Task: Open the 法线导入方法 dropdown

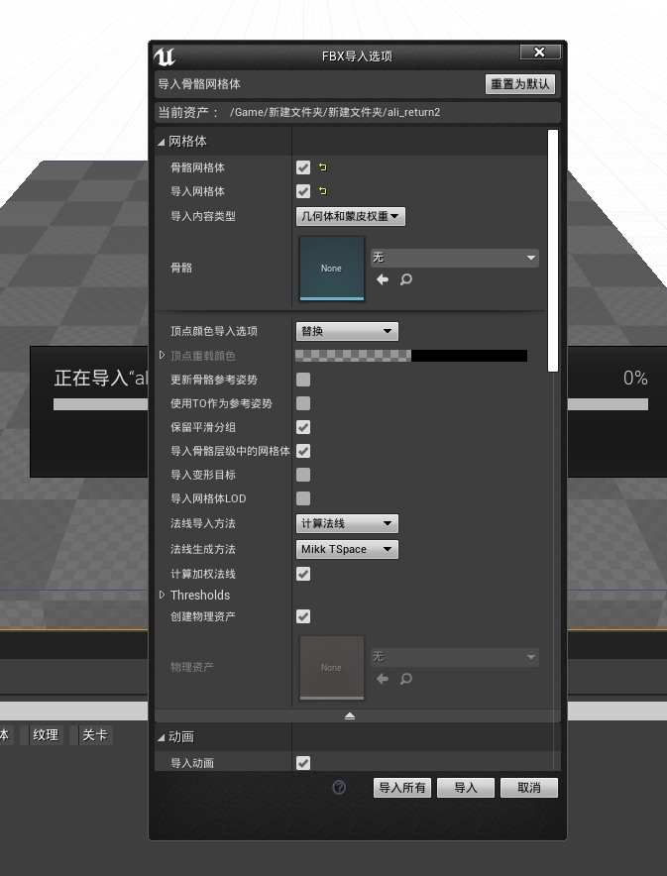Action: pyautogui.click(x=347, y=523)
